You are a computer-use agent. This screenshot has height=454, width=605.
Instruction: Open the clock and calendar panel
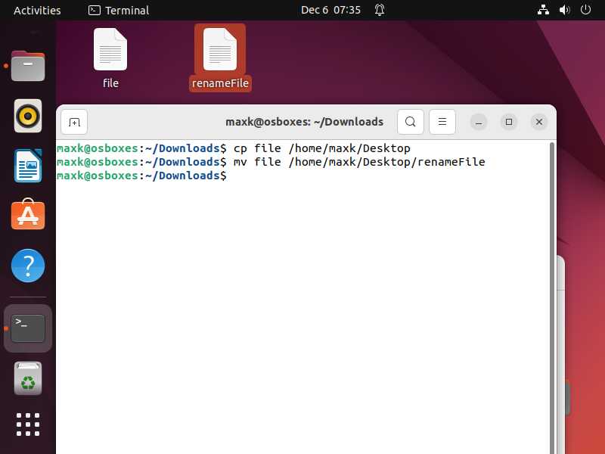pyautogui.click(x=330, y=10)
